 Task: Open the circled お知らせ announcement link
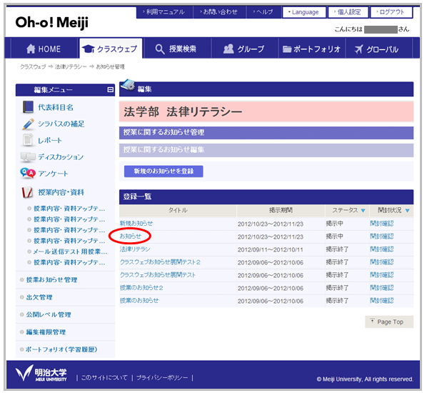(x=131, y=236)
